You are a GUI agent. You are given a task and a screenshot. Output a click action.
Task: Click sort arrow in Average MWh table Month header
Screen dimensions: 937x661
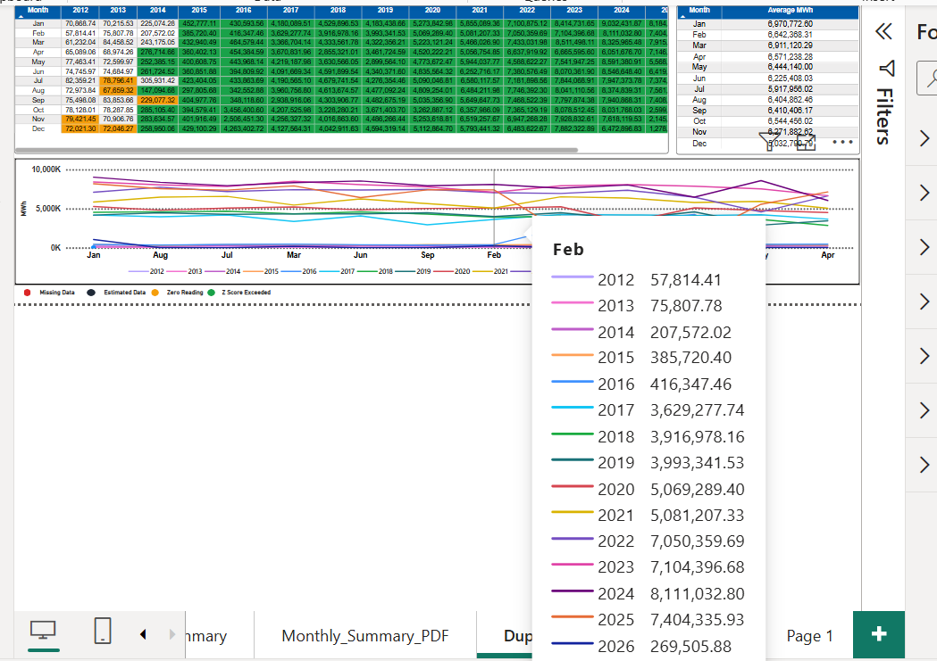tap(683, 17)
